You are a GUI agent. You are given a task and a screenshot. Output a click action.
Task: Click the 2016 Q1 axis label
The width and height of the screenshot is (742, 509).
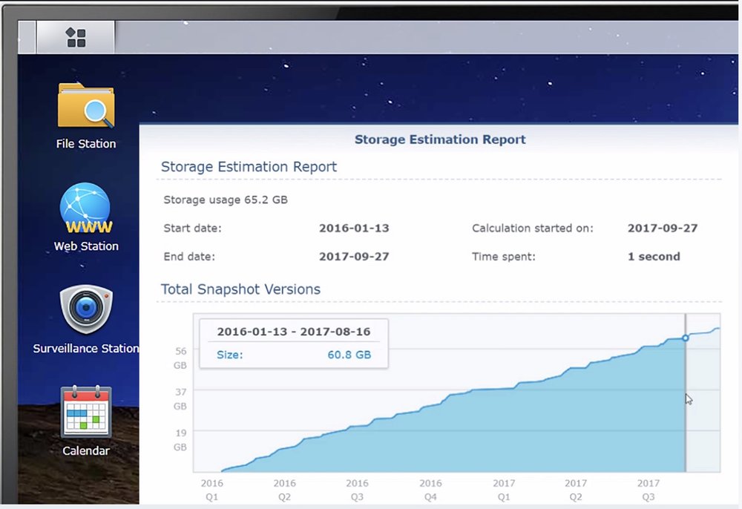[x=211, y=490]
